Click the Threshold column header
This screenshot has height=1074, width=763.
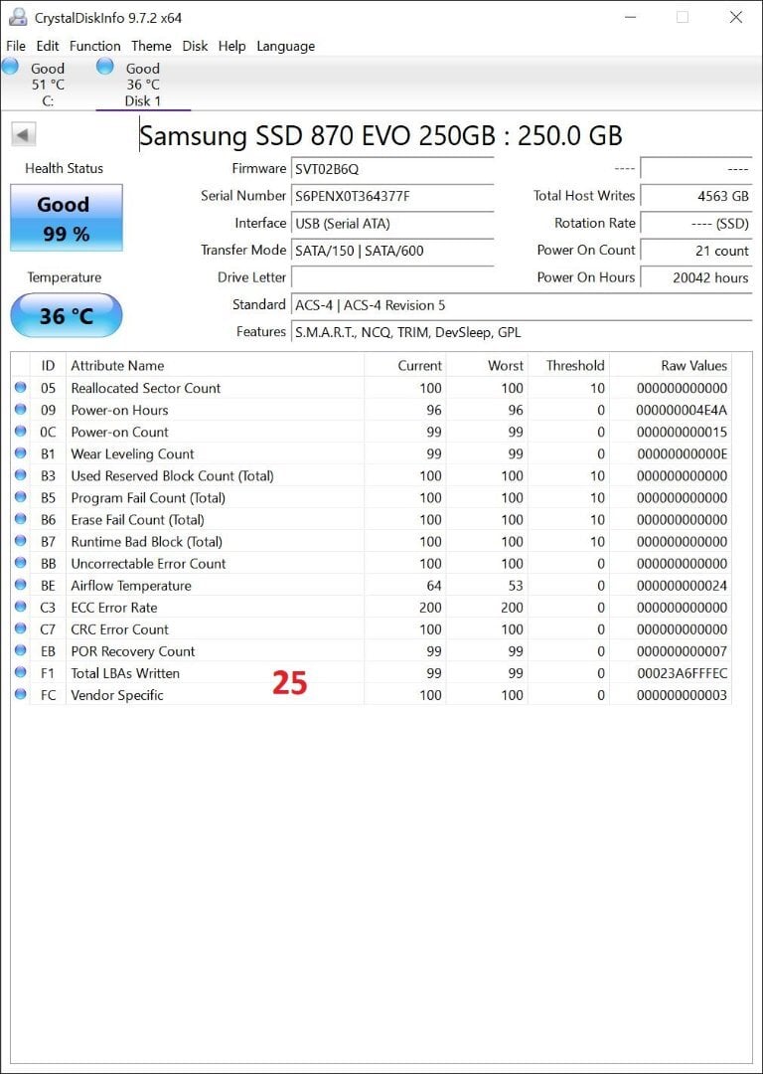tap(568, 365)
